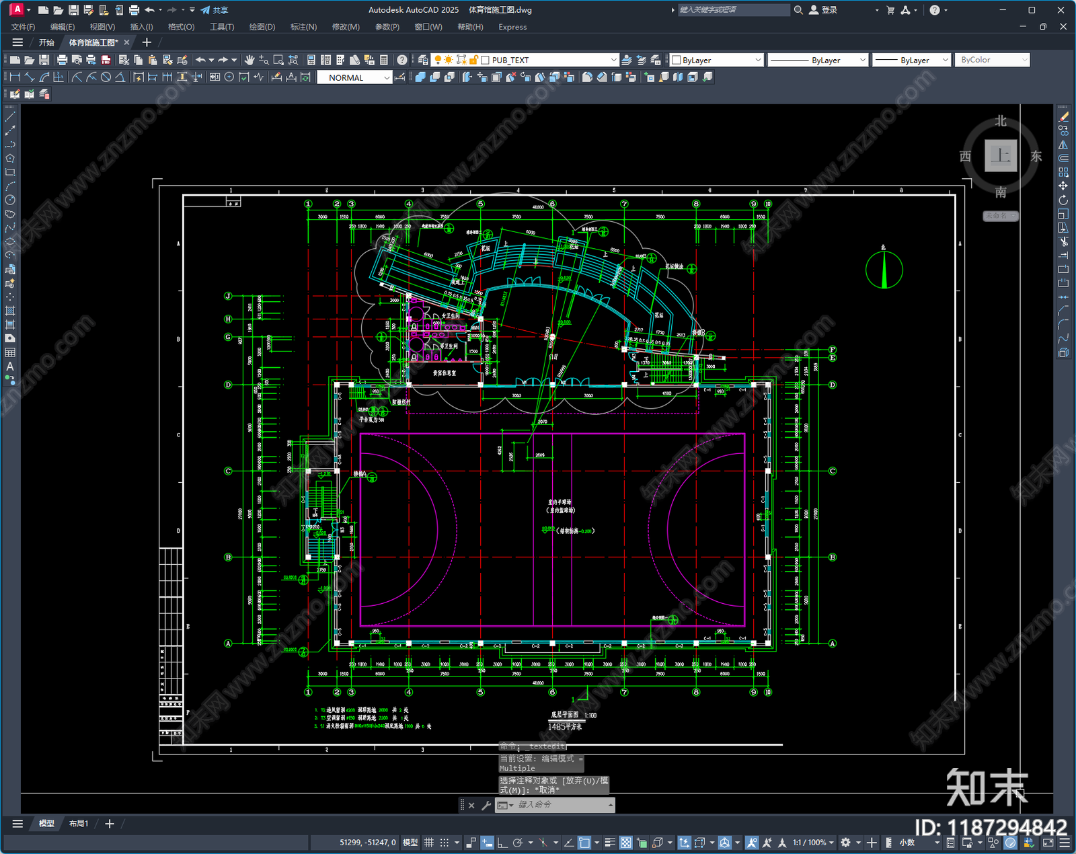Viewport: 1076px width, 854px height.
Task: Open the 标注(N) menu
Action: point(303,27)
